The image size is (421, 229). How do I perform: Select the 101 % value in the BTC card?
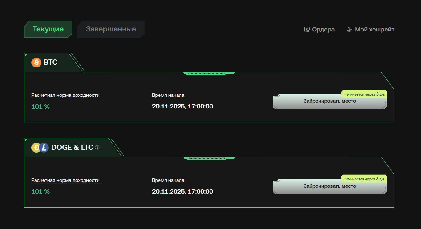click(x=40, y=107)
